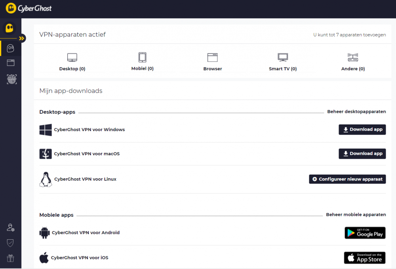This screenshot has height=269, width=396.
Task: Click Configureer nieuw apparaat for Linux
Action: pyautogui.click(x=347, y=179)
